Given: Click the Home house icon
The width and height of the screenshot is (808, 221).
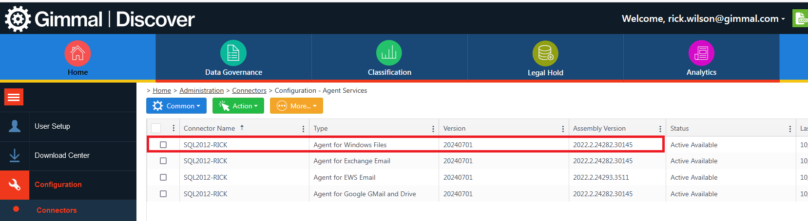Looking at the screenshot, I should 77,53.
